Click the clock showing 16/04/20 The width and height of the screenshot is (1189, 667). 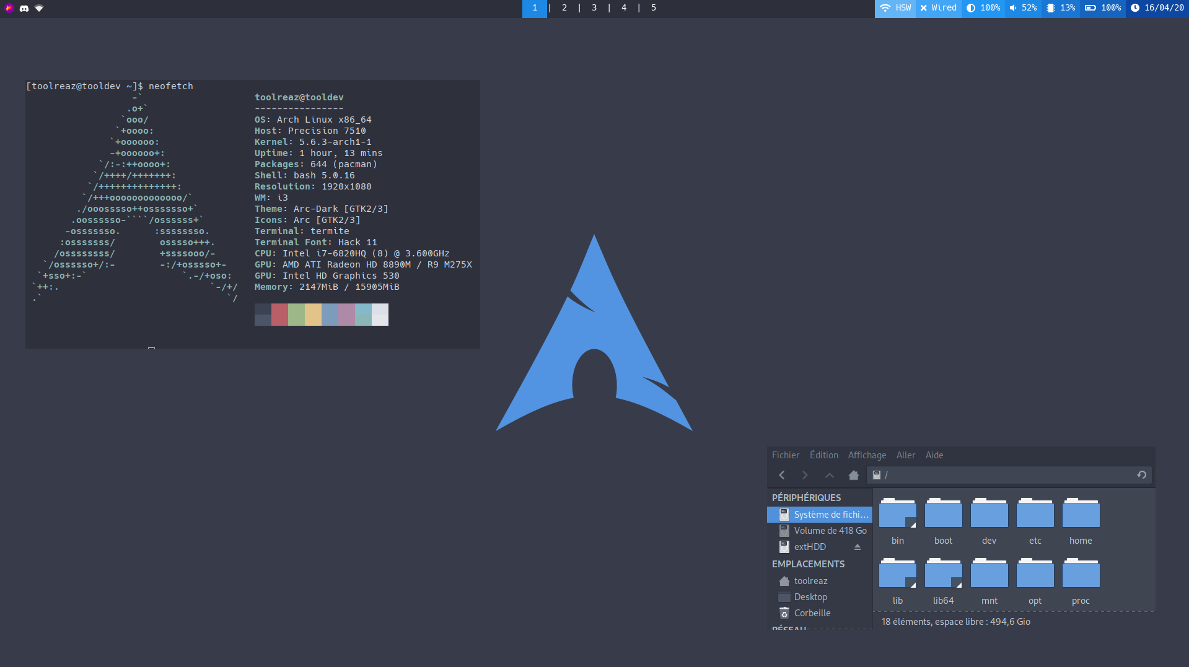(x=1157, y=8)
